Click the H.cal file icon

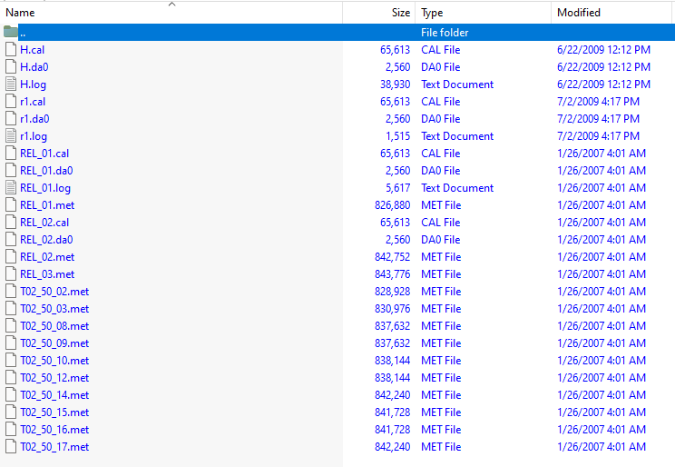(x=11, y=49)
